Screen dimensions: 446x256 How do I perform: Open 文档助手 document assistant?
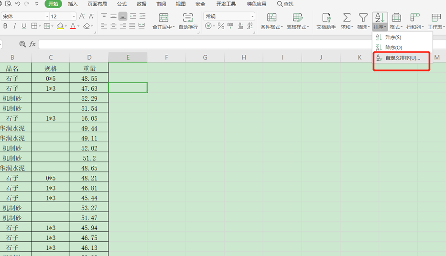(x=326, y=21)
